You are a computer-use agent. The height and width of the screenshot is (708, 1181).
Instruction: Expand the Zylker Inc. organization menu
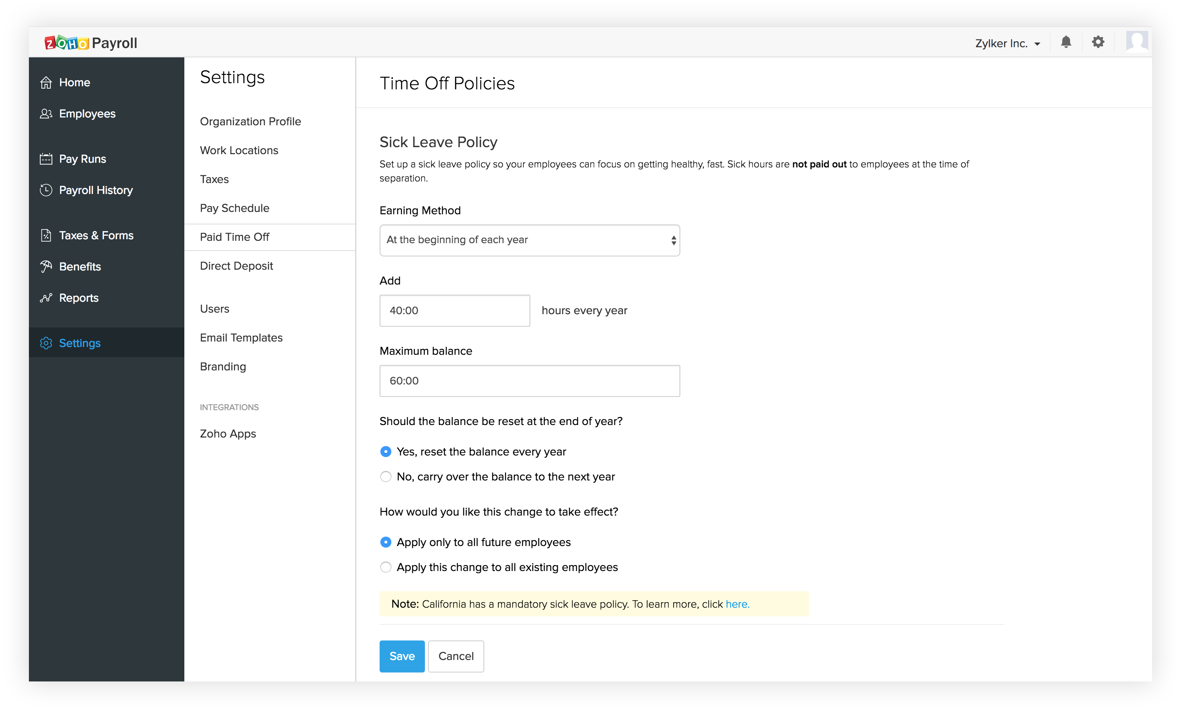pos(1007,43)
